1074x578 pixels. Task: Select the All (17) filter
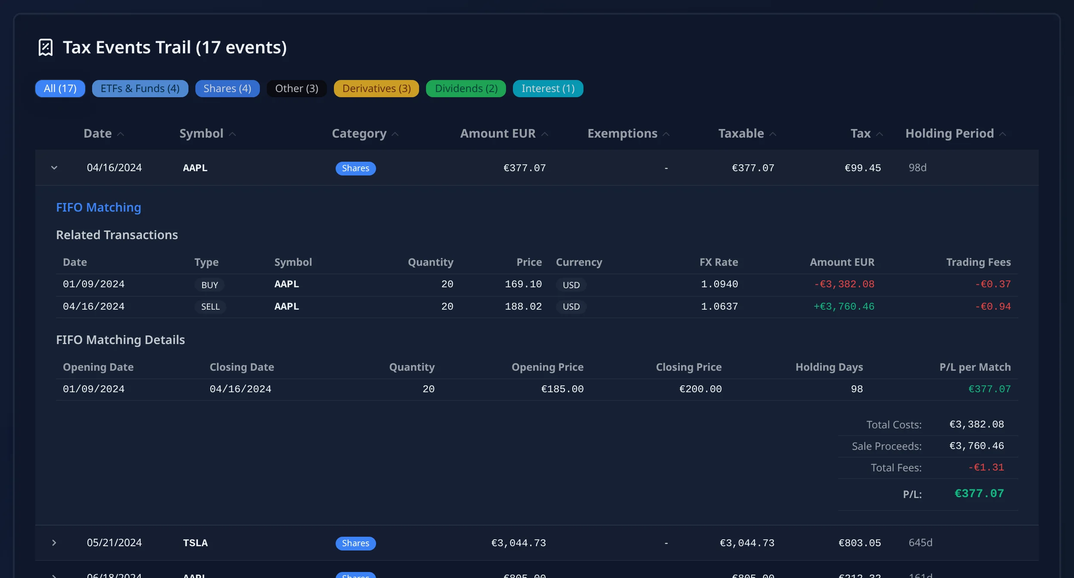60,89
